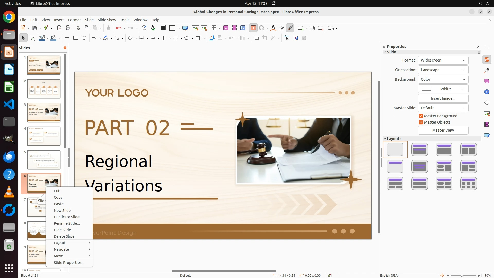Click the Master View button

443,130
